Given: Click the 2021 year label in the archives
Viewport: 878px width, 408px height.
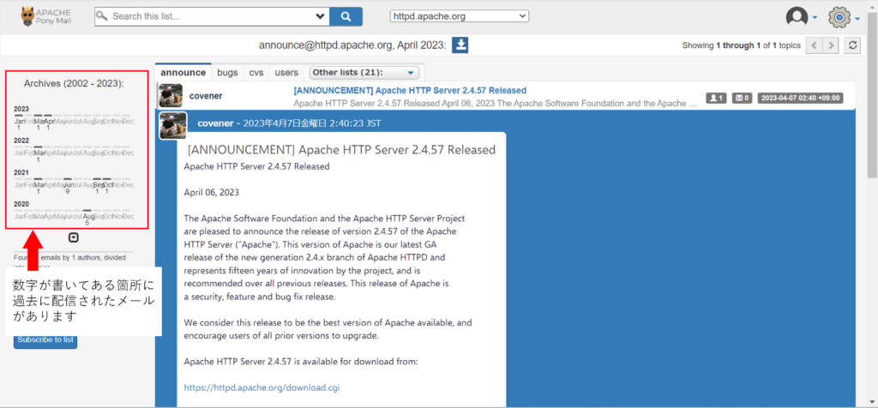Looking at the screenshot, I should 21,173.
